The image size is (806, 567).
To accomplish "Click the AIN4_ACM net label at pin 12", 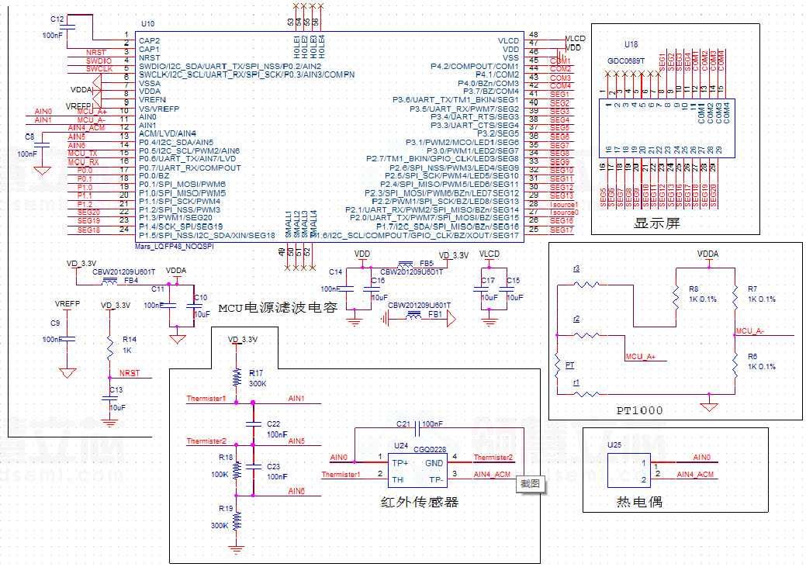I will click(86, 127).
